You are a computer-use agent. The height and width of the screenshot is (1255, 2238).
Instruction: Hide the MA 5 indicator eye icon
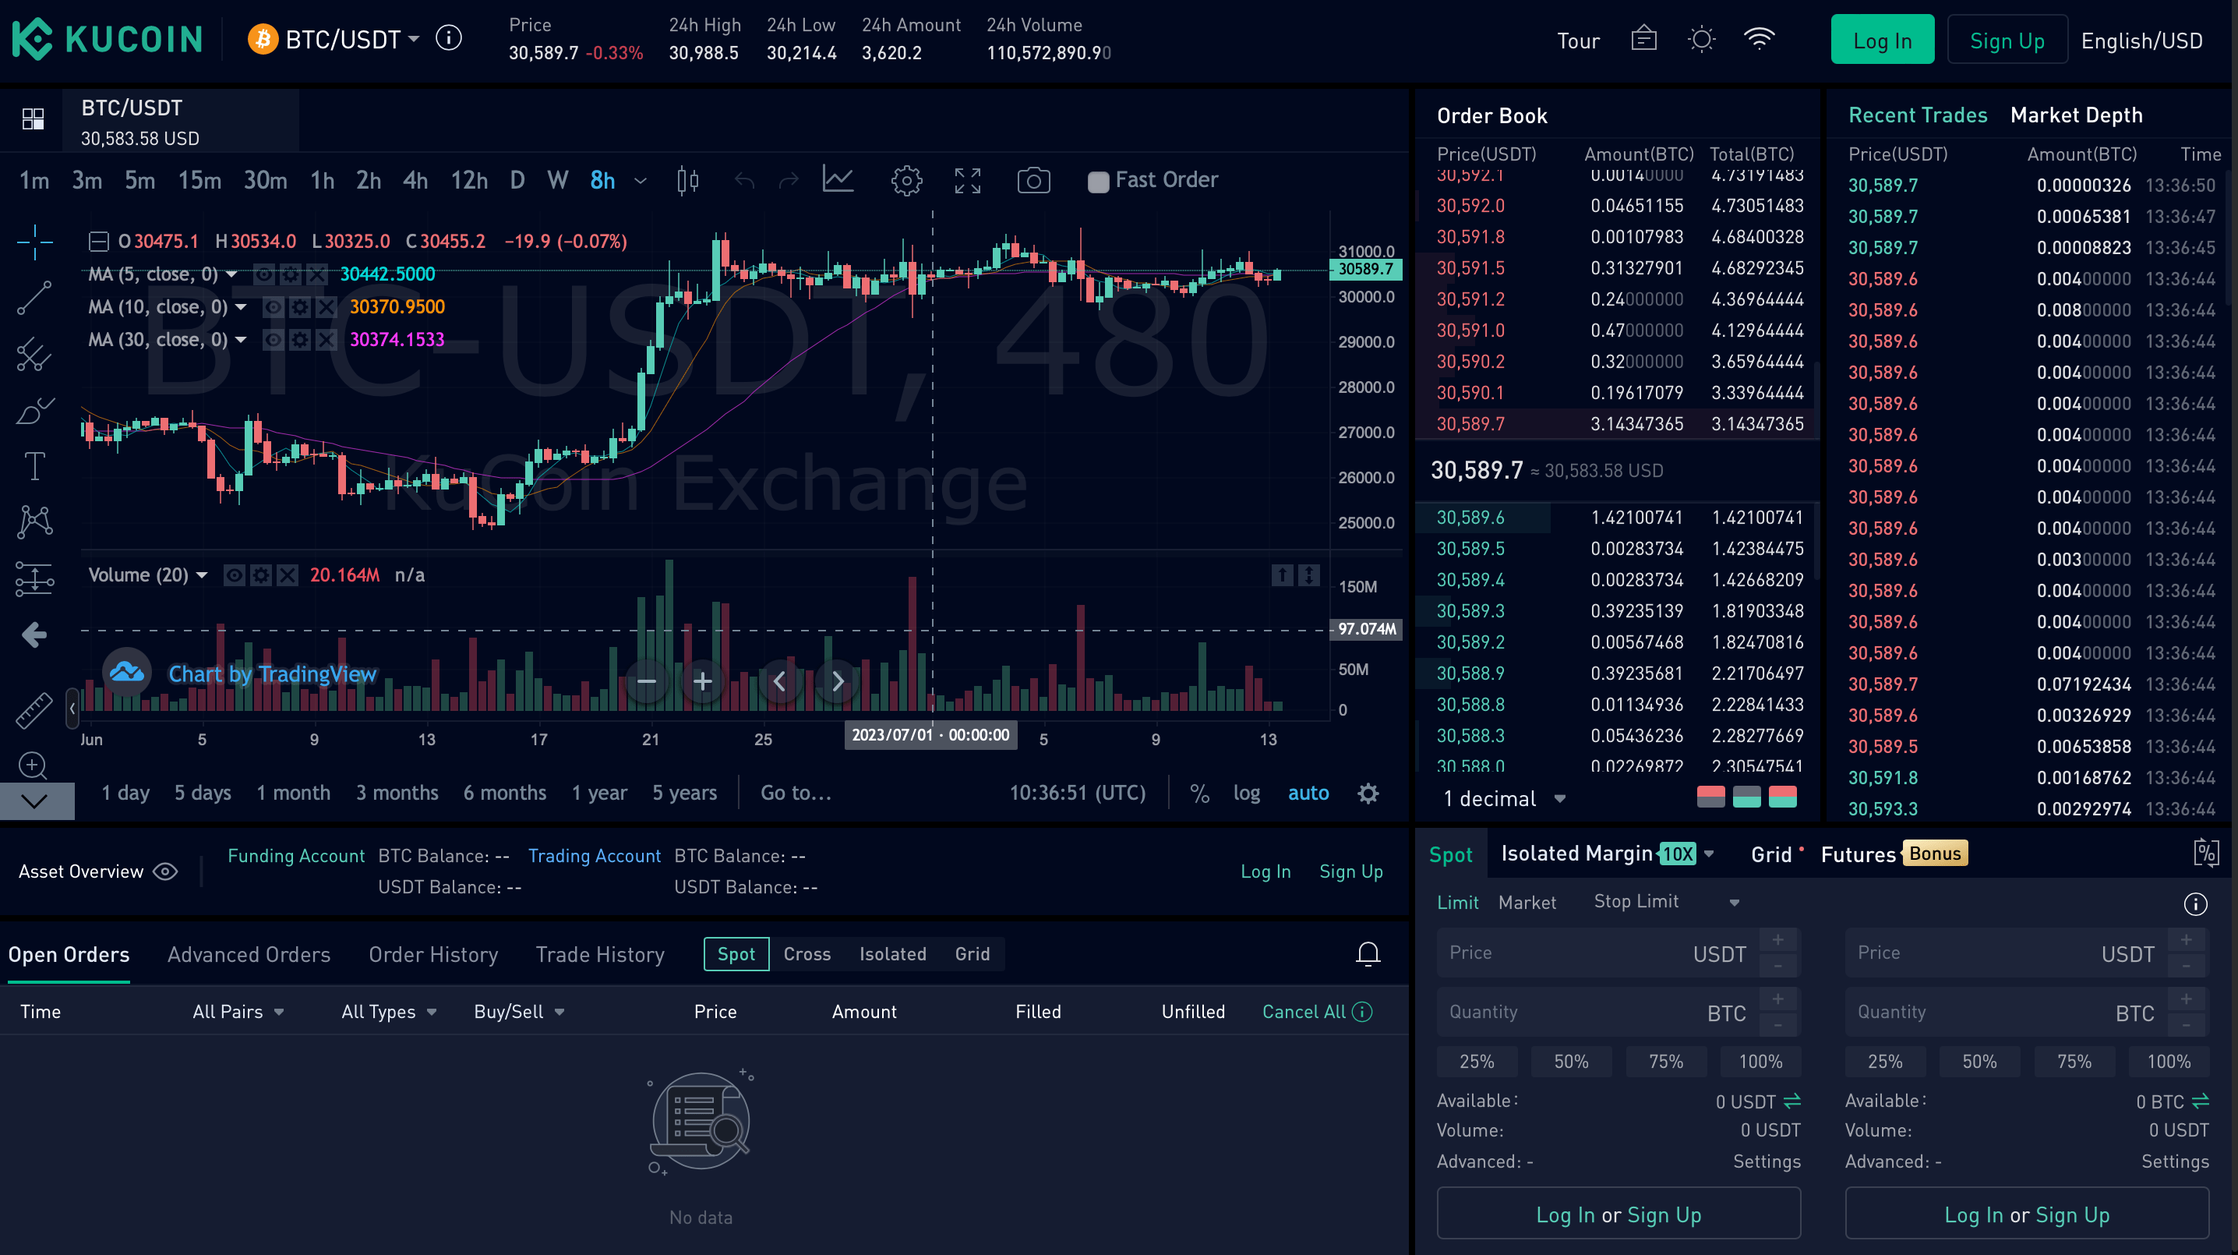coord(263,274)
